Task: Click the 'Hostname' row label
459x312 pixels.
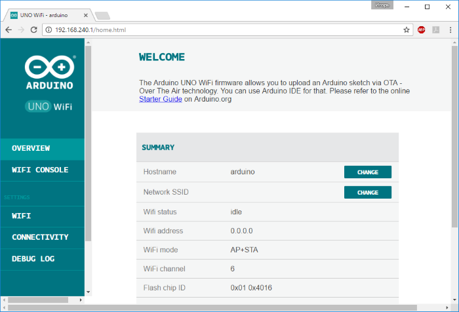Action: point(160,172)
